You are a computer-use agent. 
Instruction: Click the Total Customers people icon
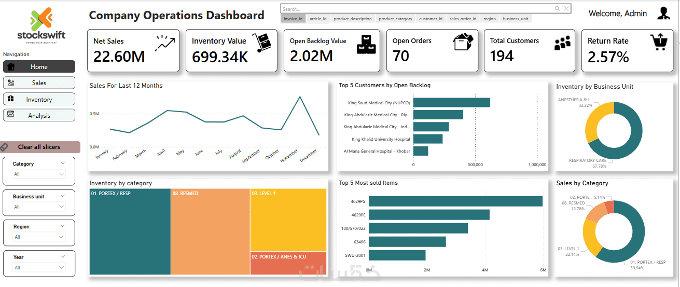click(562, 44)
